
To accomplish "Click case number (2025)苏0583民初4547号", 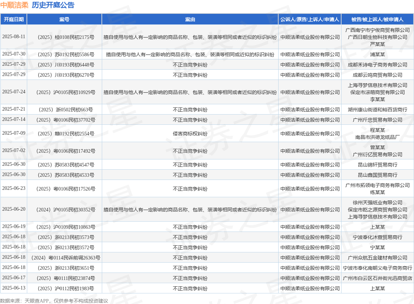I will [64, 165].
